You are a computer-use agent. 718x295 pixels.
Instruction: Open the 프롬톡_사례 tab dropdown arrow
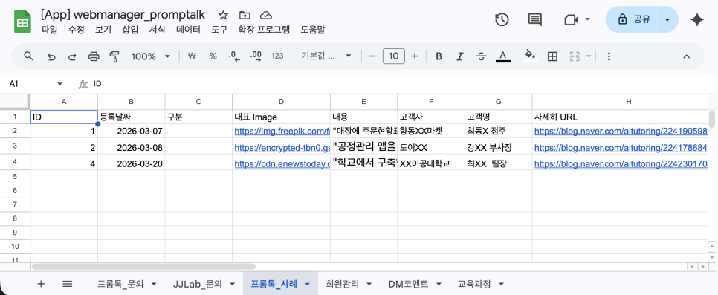click(x=307, y=285)
